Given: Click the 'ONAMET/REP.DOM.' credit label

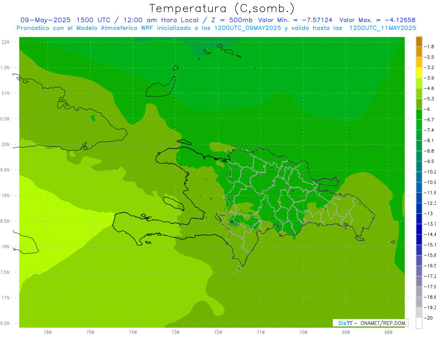Looking at the screenshot, I should (383, 323).
